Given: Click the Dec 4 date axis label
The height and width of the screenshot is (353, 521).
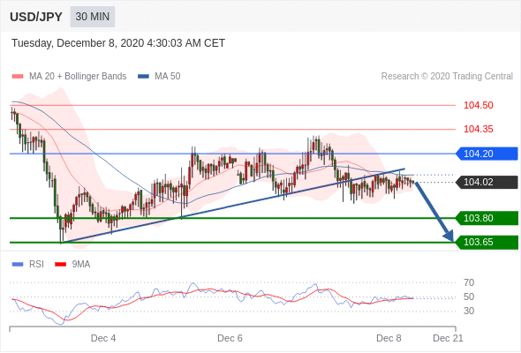Looking at the screenshot, I should tap(103, 338).
